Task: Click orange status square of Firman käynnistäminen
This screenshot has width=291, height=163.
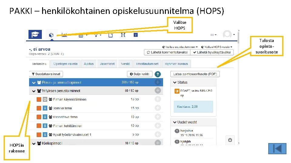Action: point(39,99)
